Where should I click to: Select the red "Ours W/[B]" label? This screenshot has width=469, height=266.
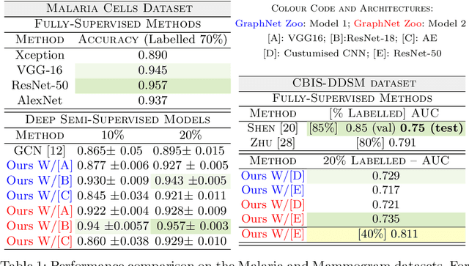point(39,226)
